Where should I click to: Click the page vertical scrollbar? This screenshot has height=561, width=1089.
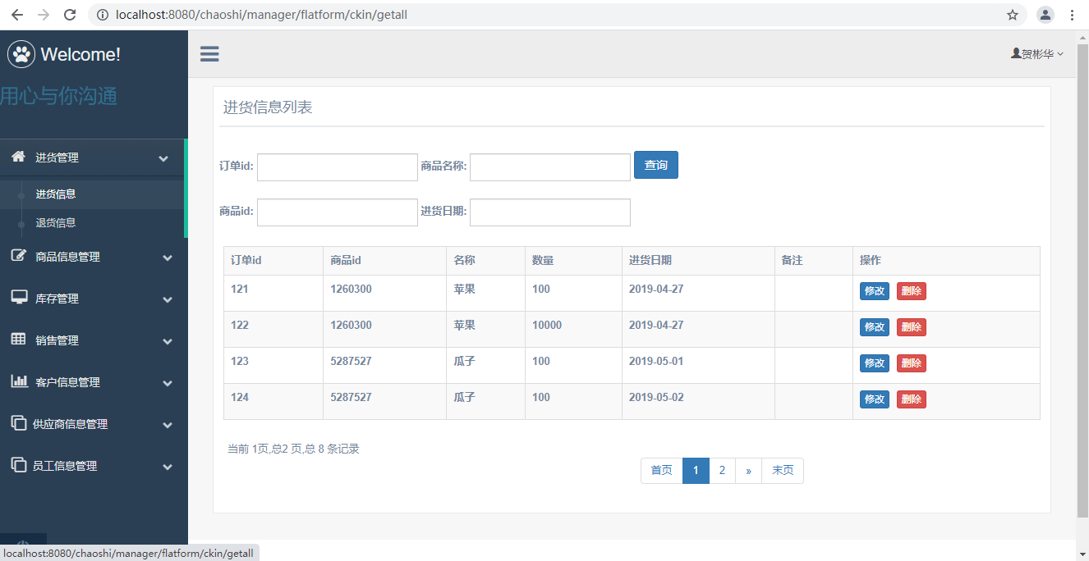point(1082,279)
